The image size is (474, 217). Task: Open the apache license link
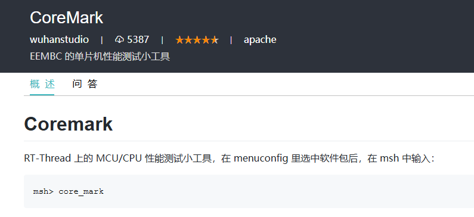coord(260,39)
